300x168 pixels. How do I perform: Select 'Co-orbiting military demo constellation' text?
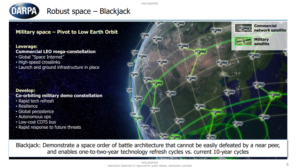click(x=59, y=95)
